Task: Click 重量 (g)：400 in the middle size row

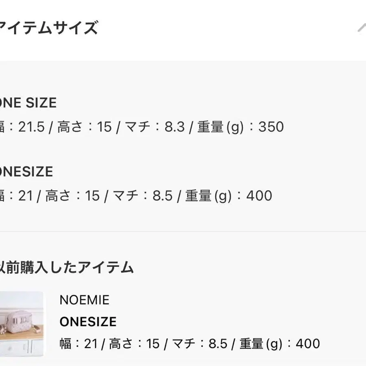Action: [229, 196]
